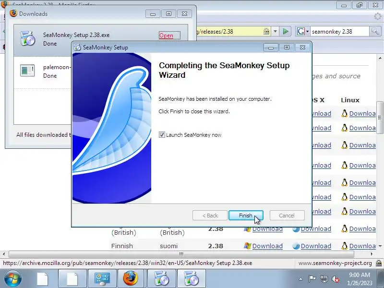Maximize the Downloads window
Viewport: 384px width, 288px height.
tap(169, 14)
